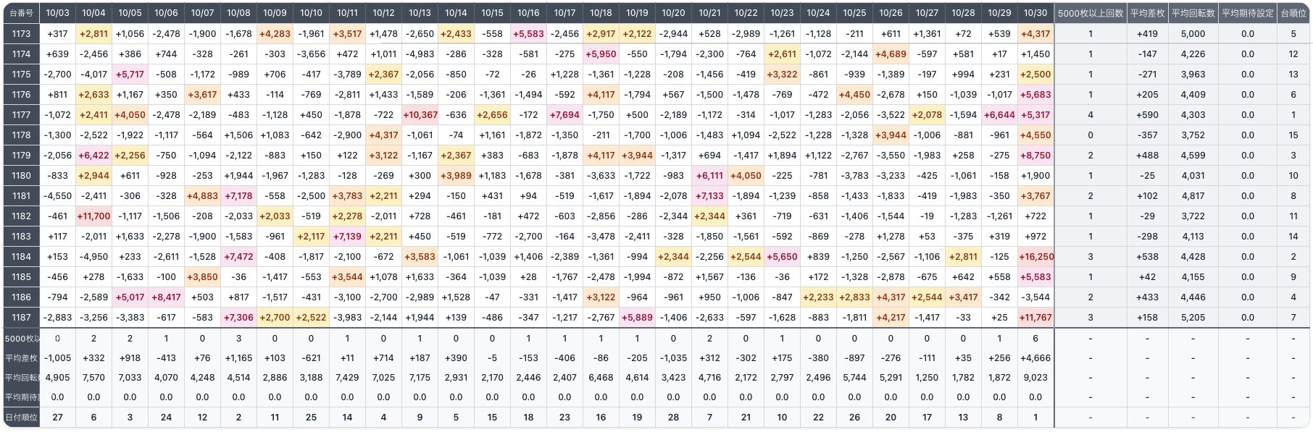Click the 平均回転数 column header
The image size is (1313, 432).
(x=1193, y=13)
